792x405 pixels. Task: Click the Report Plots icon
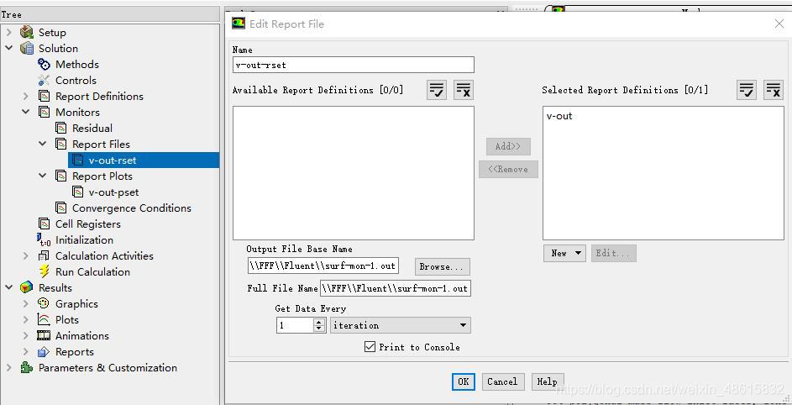tap(61, 176)
